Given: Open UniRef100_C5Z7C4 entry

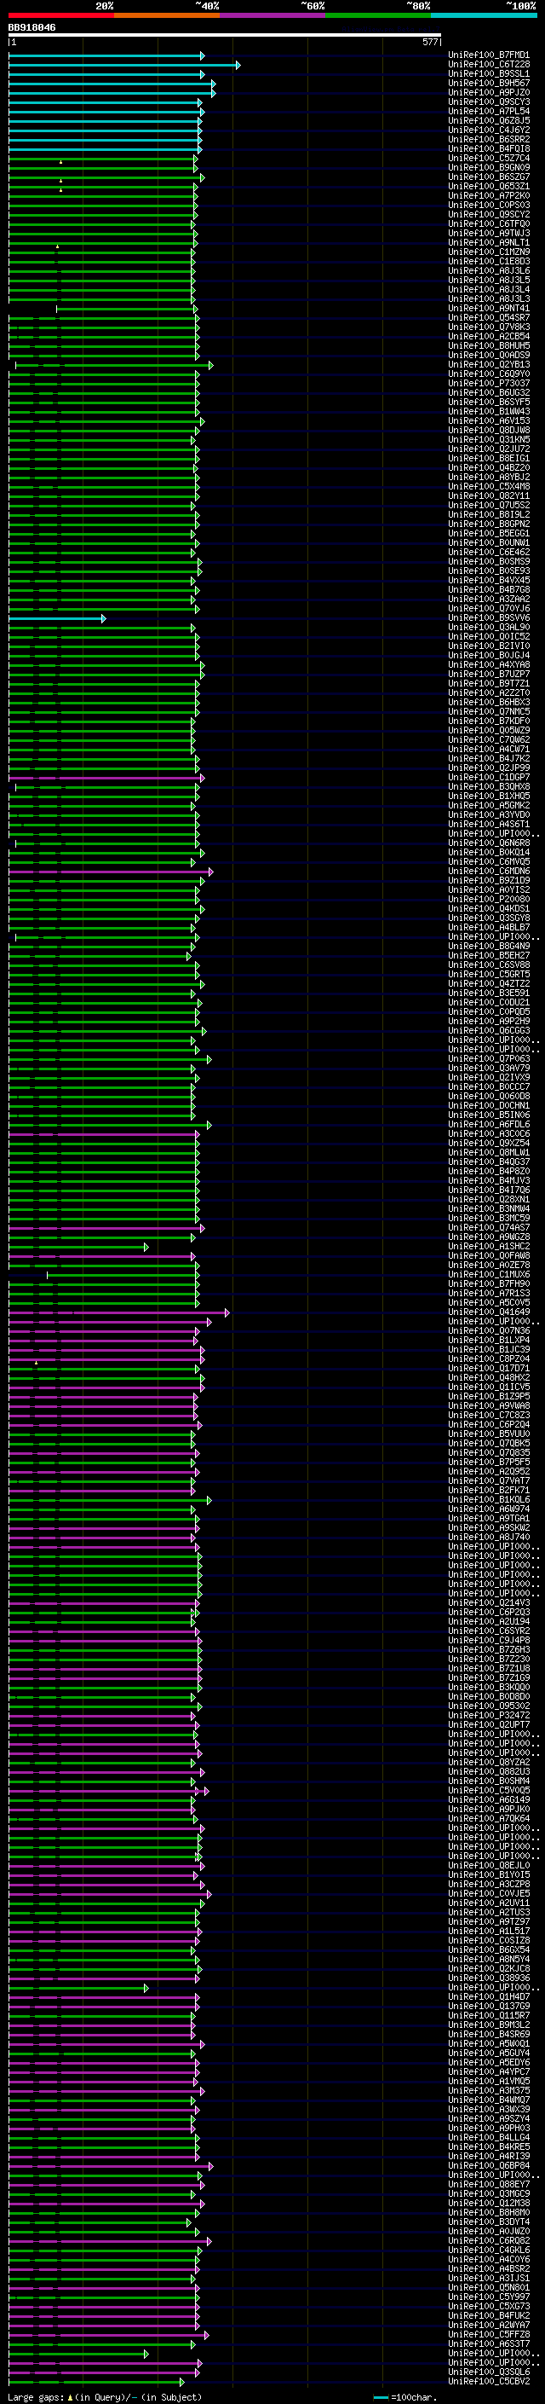Looking at the screenshot, I should point(489,159).
